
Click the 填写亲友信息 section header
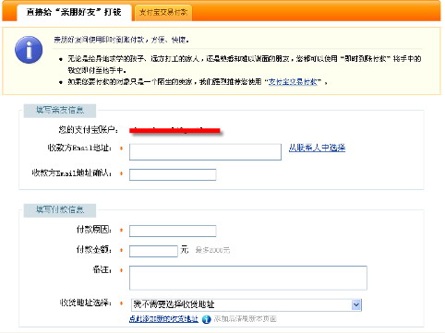(x=60, y=110)
